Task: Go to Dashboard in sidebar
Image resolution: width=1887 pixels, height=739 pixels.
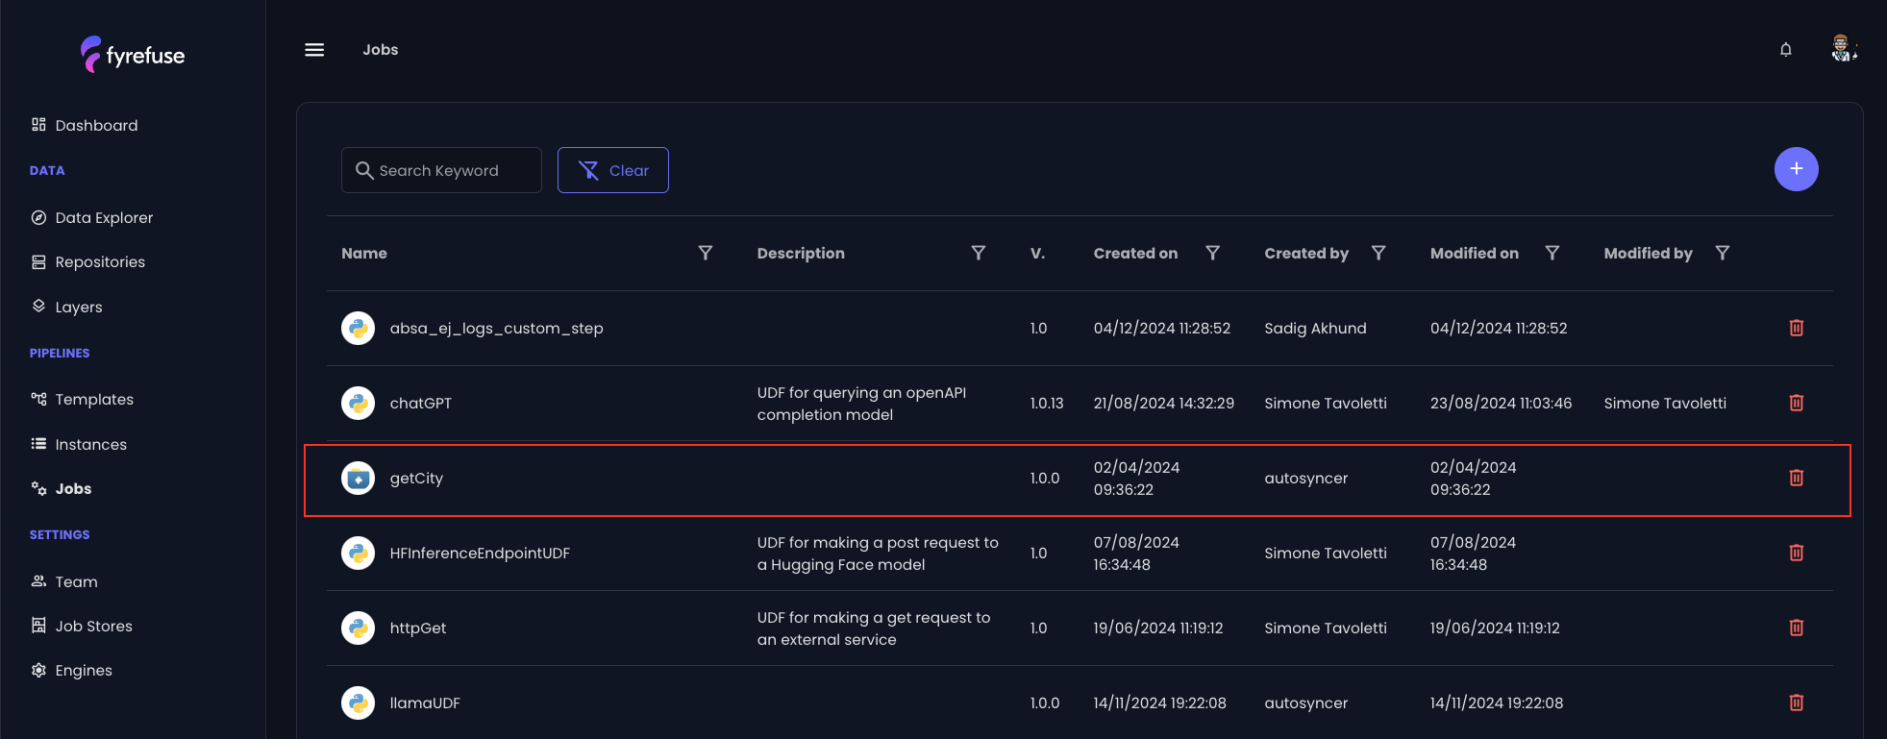Action: point(96,125)
